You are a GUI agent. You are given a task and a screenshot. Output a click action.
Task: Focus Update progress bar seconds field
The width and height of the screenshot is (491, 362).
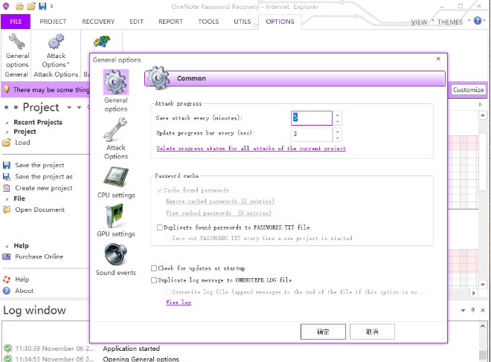tap(312, 135)
